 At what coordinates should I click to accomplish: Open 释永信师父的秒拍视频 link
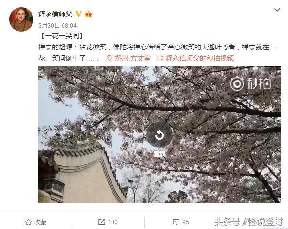[200, 58]
